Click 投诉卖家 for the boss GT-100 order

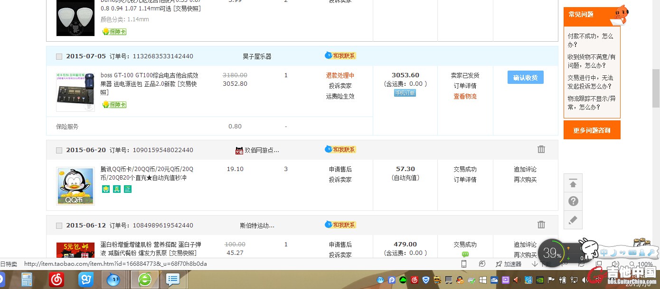click(340, 86)
